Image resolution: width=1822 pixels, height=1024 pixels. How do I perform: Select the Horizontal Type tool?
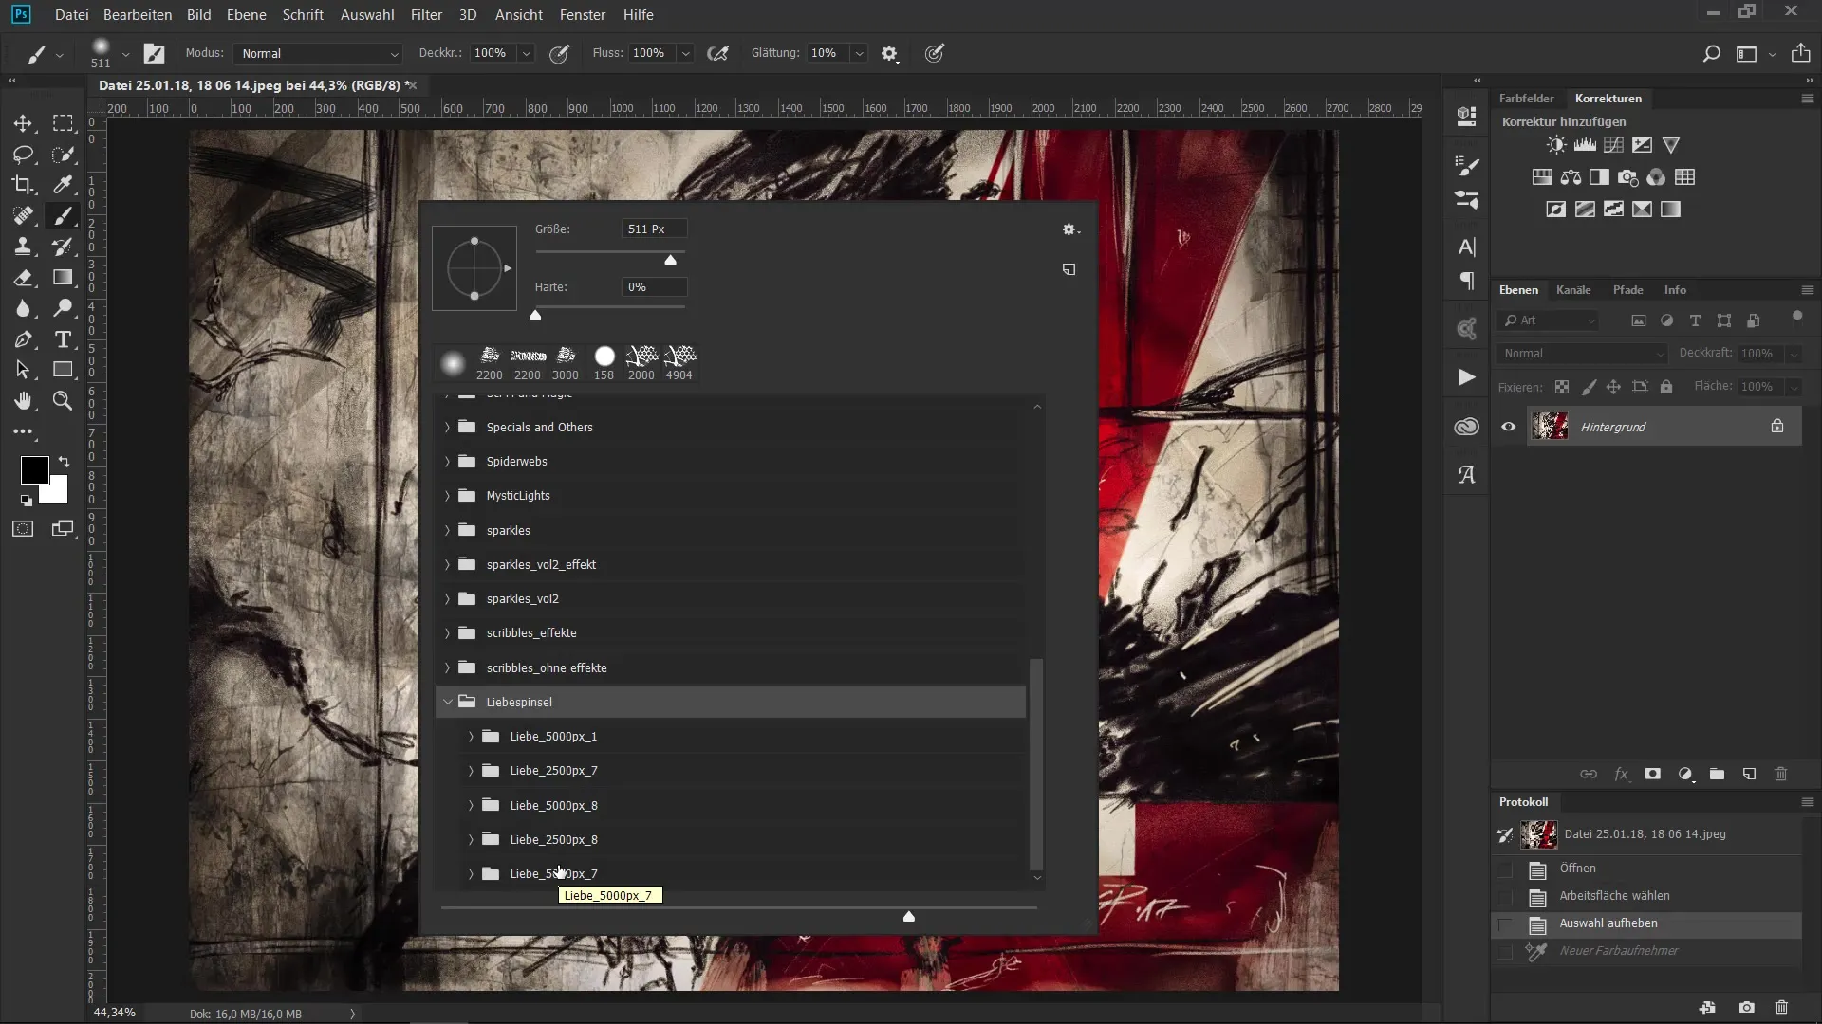point(63,339)
